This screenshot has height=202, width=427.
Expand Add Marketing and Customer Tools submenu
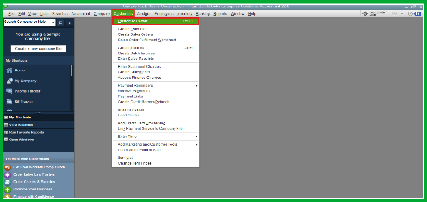(x=196, y=145)
